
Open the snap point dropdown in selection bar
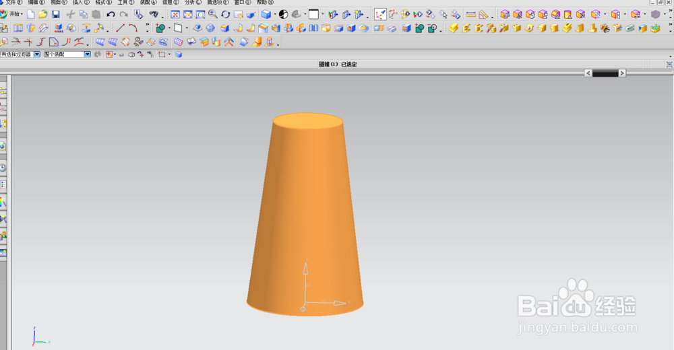pos(115,55)
